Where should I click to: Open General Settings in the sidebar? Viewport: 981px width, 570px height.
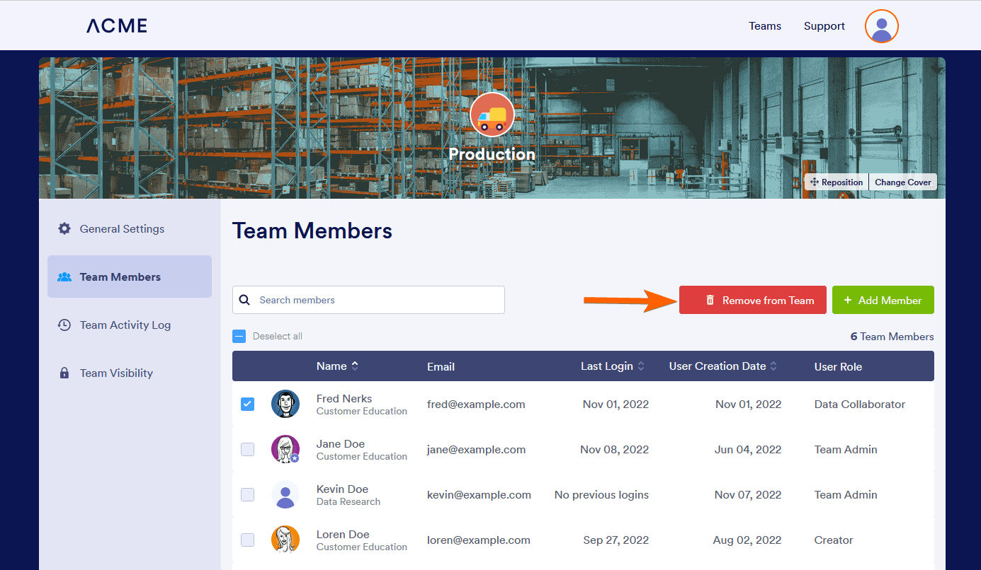122,229
